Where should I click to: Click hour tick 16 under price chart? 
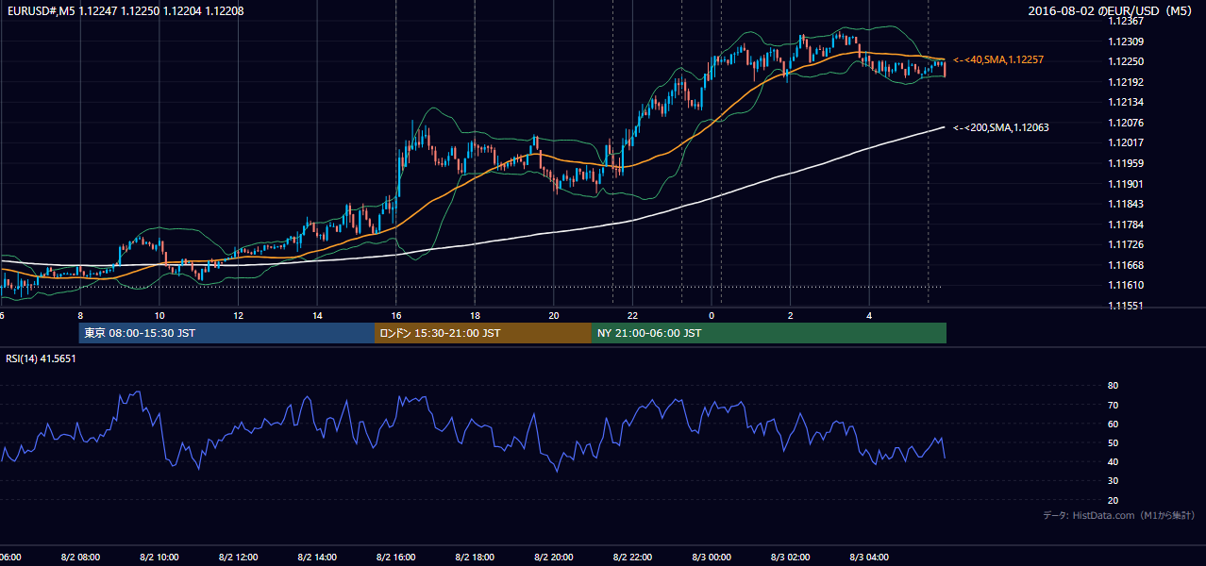396,315
